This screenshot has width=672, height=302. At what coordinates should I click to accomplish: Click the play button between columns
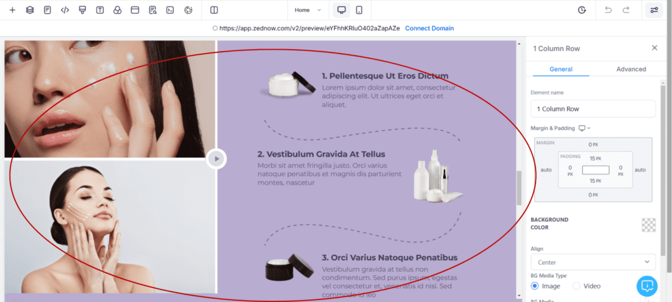click(217, 159)
